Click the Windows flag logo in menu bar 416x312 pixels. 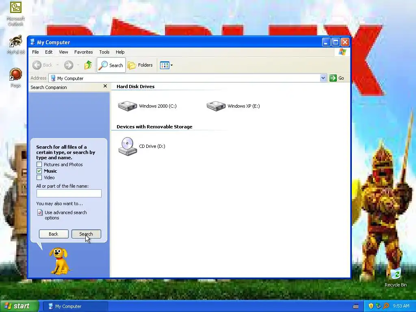coord(342,52)
